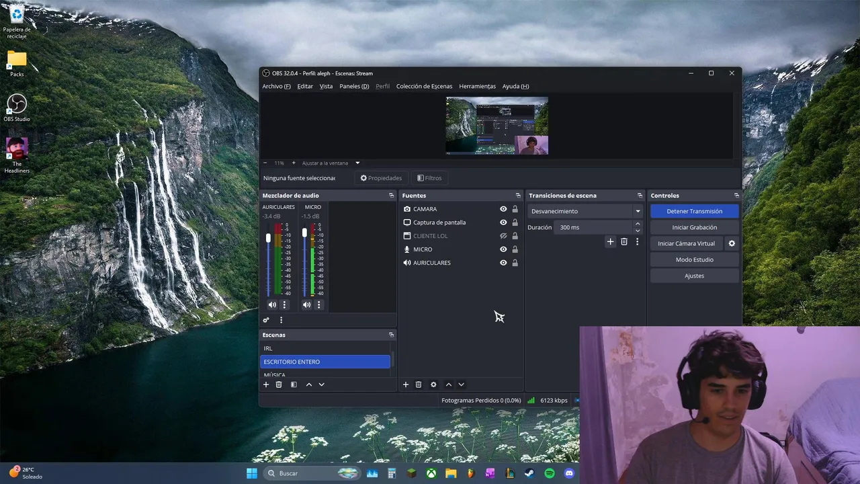Screen dimensions: 860x484
Task: Select the IRL scene
Action: point(325,348)
